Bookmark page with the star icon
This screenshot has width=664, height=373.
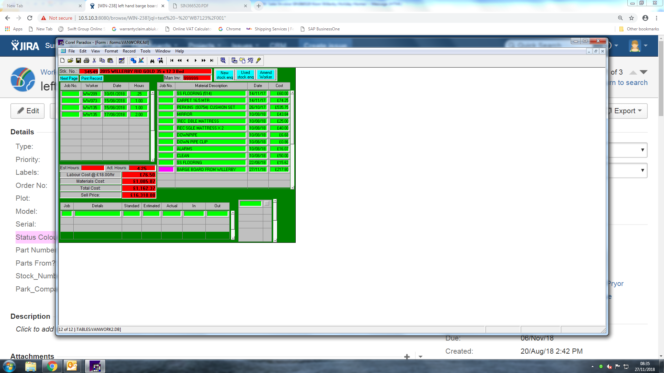click(x=631, y=18)
